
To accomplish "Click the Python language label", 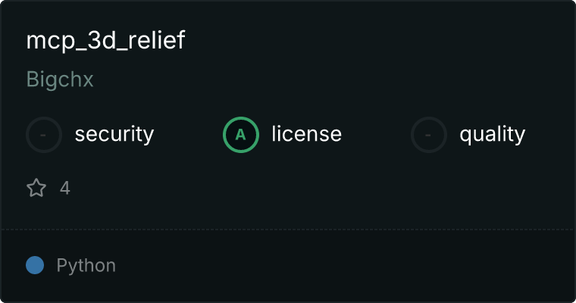I will [x=86, y=266].
